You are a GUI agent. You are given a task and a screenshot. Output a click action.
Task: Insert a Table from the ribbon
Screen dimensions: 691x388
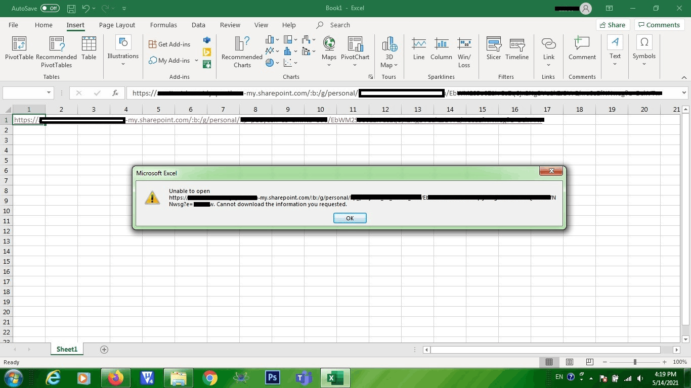pyautogui.click(x=89, y=48)
